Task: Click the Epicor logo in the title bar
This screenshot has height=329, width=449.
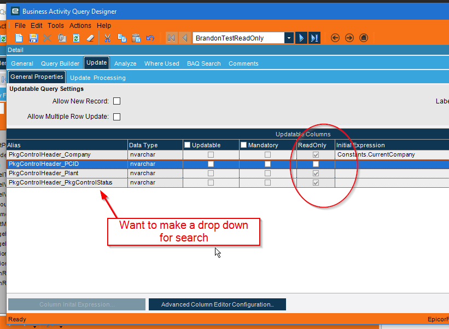Action: [15, 11]
